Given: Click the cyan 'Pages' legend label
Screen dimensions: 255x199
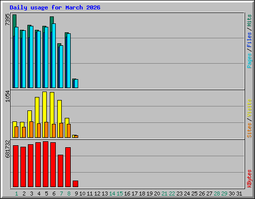Looking at the screenshot, I should pos(250,61).
